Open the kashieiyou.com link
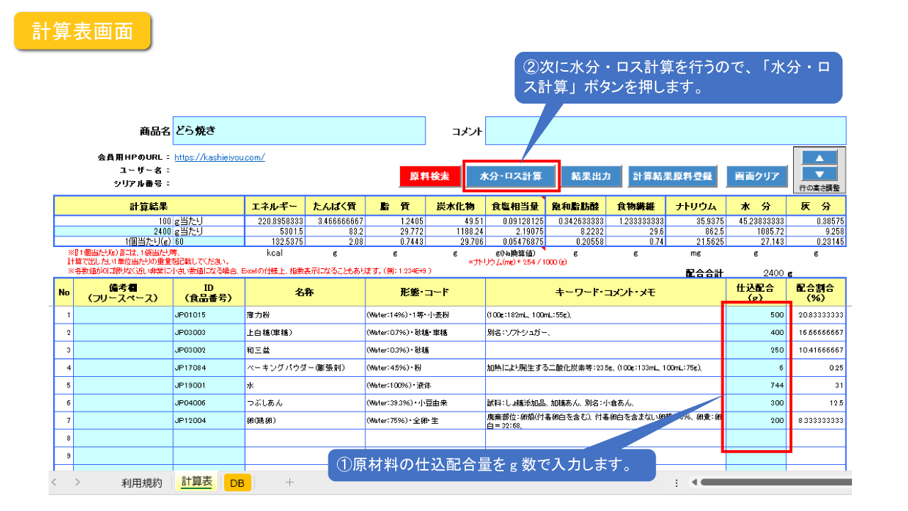 (x=219, y=158)
